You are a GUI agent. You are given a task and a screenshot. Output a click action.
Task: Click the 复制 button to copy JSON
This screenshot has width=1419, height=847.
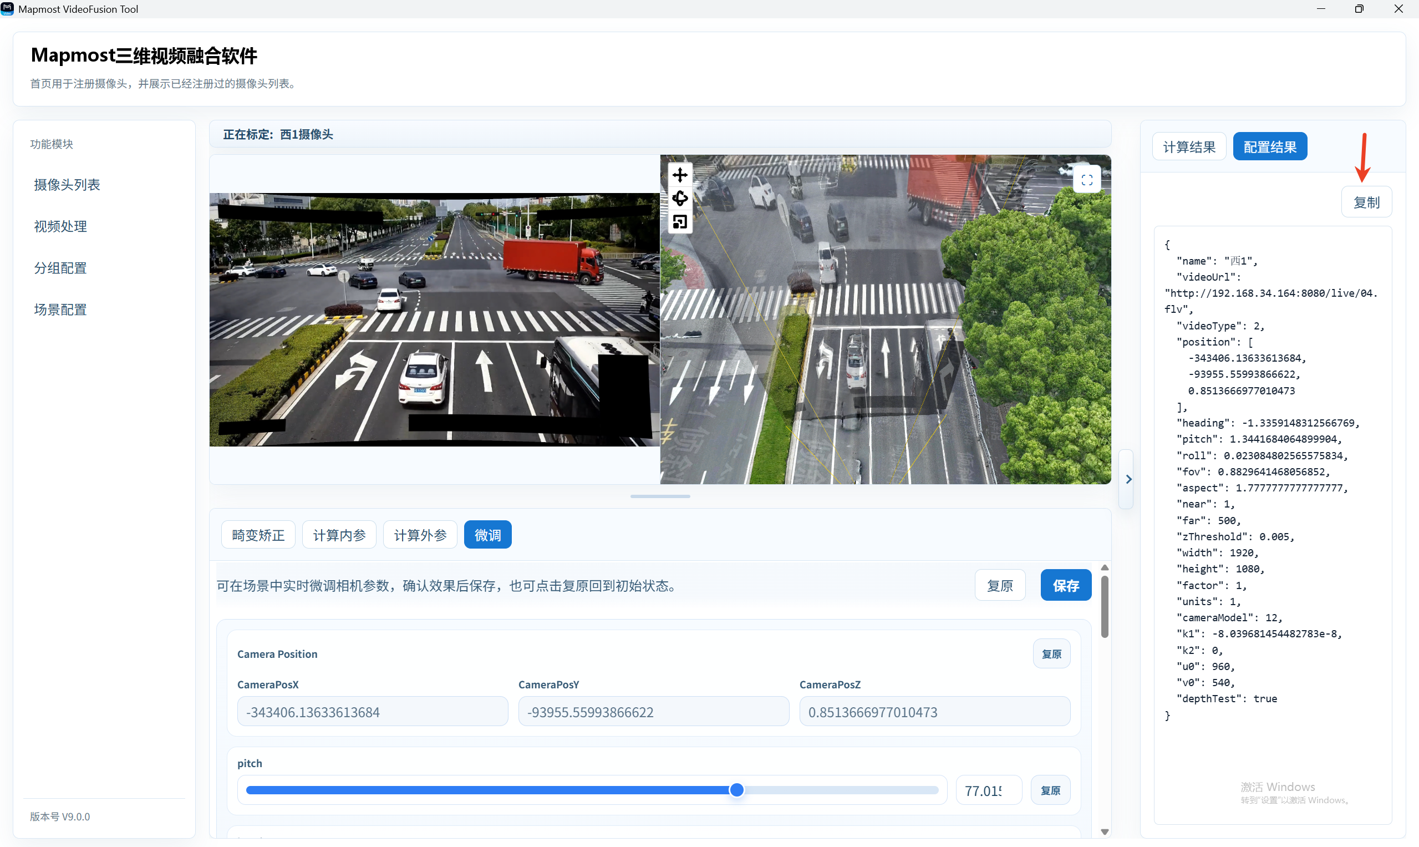point(1366,202)
